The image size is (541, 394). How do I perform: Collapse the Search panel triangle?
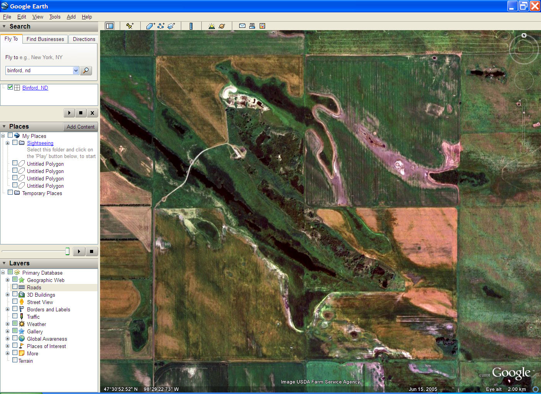click(4, 26)
